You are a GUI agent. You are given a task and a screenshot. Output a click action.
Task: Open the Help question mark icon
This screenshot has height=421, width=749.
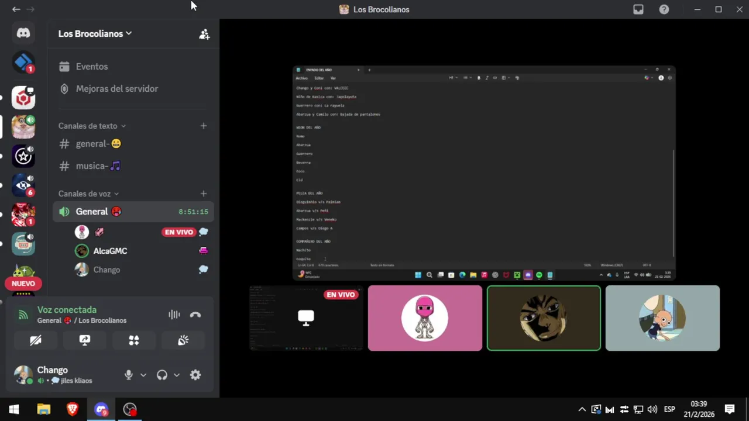(664, 9)
